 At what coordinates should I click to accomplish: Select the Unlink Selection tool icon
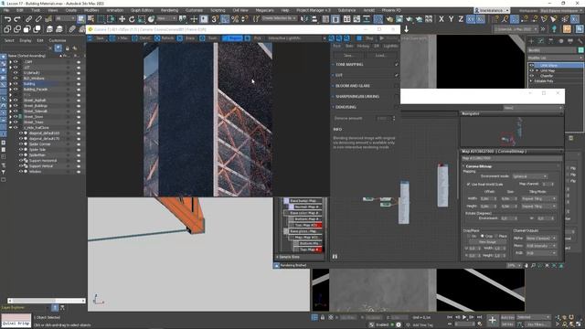pos(38,19)
